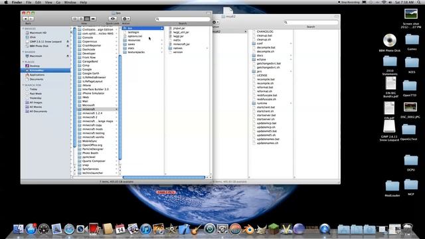Image resolution: width=425 pixels, height=239 pixels.
Task: Open Finder from the Dock
Action: tap(18, 229)
